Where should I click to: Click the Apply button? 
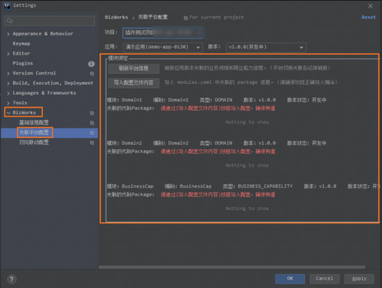tap(359, 278)
